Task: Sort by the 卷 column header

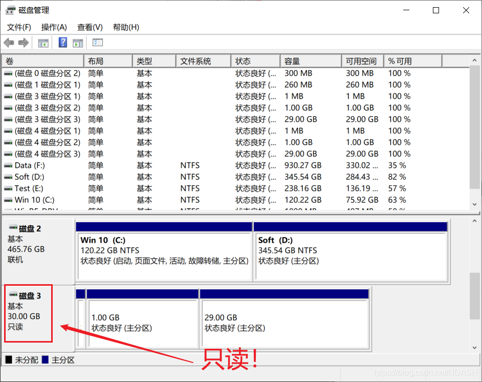Action: pyautogui.click(x=43, y=61)
